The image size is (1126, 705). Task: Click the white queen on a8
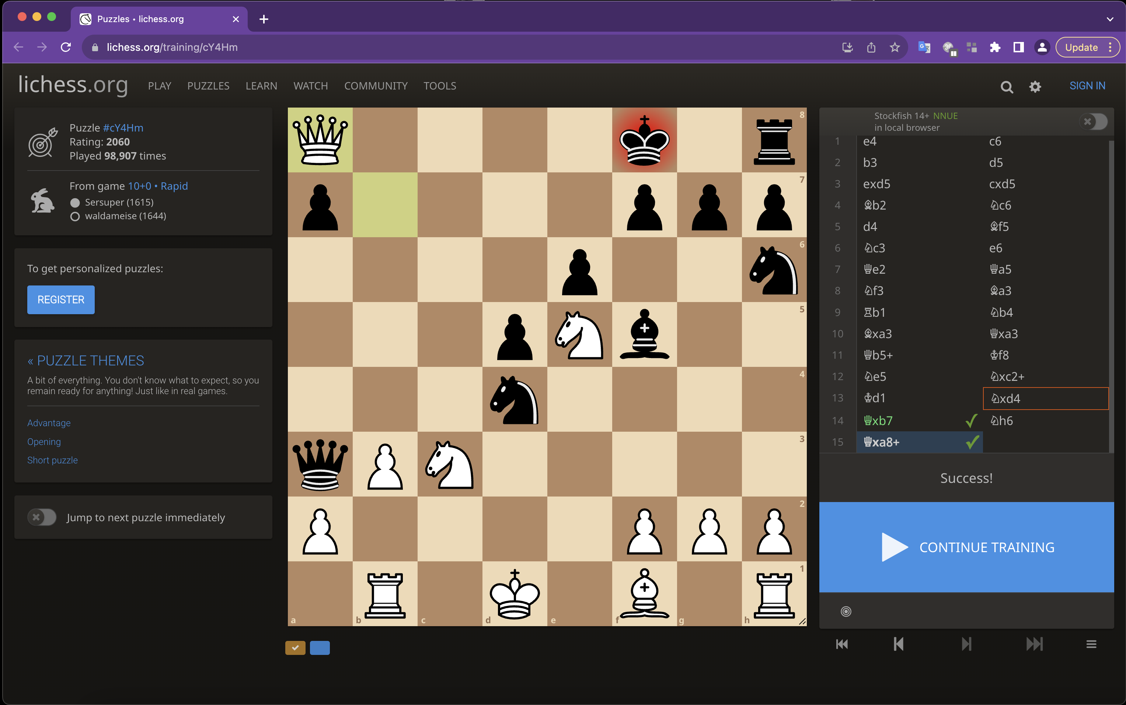[320, 140]
